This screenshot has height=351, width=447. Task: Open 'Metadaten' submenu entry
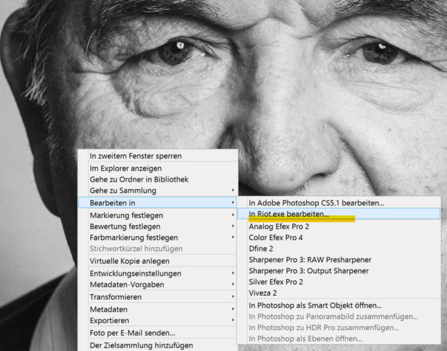pyautogui.click(x=158, y=310)
